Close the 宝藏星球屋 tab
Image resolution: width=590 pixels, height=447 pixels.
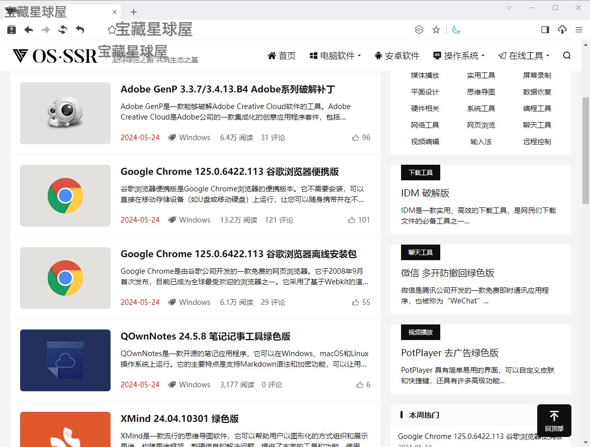tap(115, 12)
